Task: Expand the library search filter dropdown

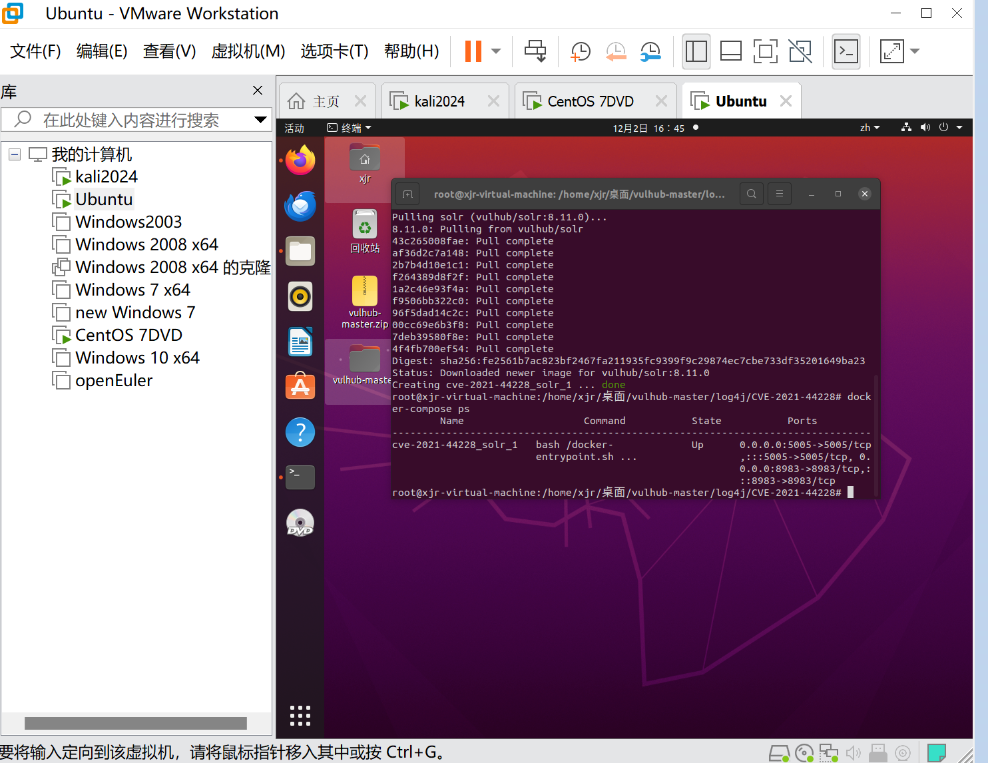Action: tap(261, 120)
